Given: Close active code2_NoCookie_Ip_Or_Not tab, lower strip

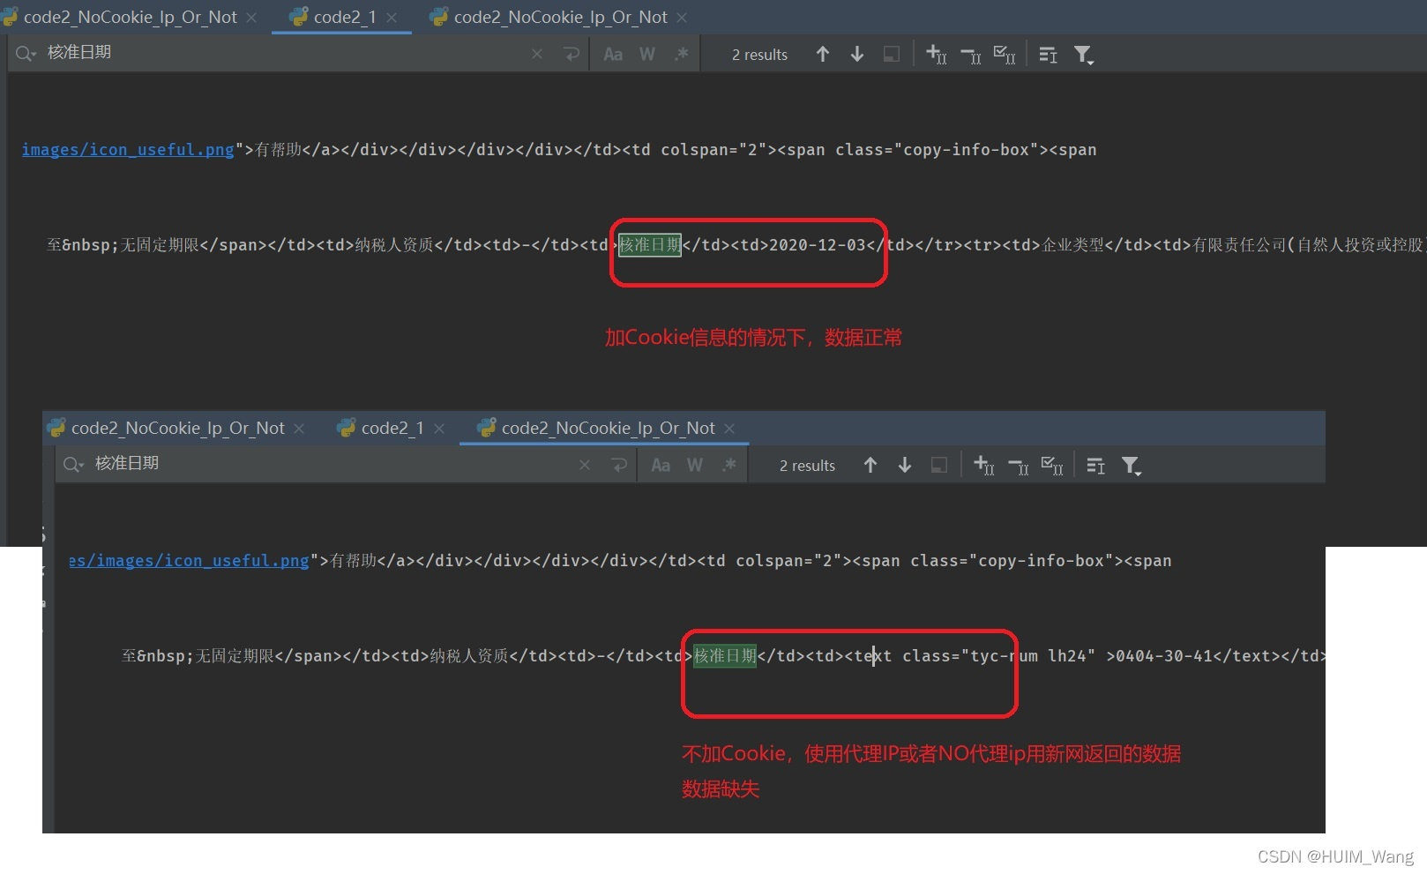Looking at the screenshot, I should pos(729,429).
